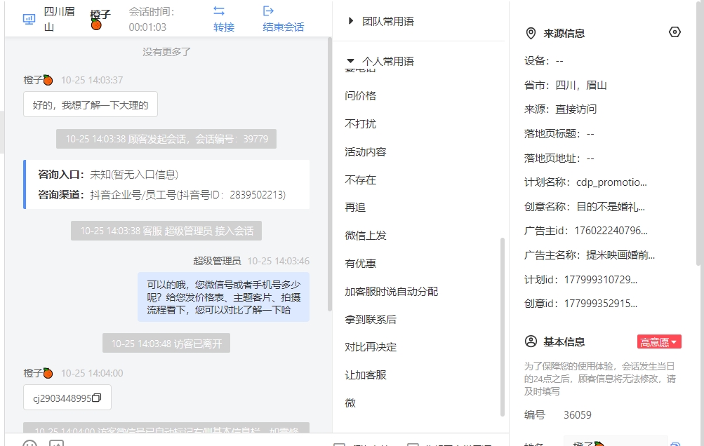Choose the 微 quick phrase

pos(350,403)
